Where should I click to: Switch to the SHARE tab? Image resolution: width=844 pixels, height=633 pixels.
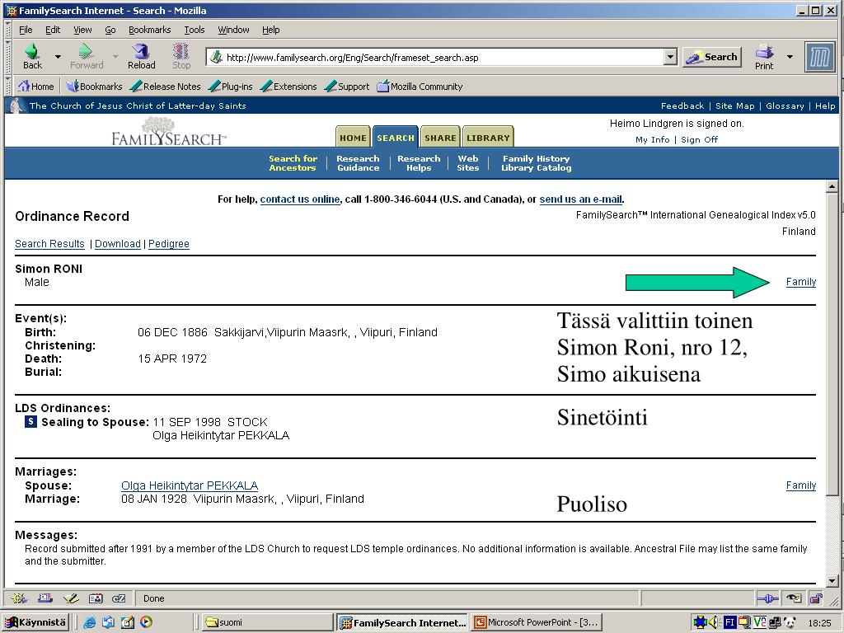pyautogui.click(x=440, y=138)
